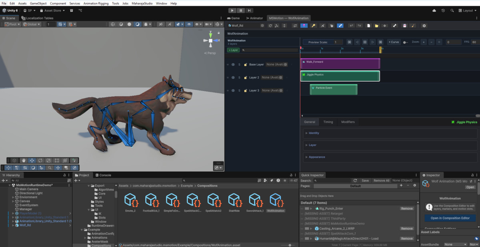
Task: Open Unity search magnifier in top bar
Action: (x=452, y=10)
